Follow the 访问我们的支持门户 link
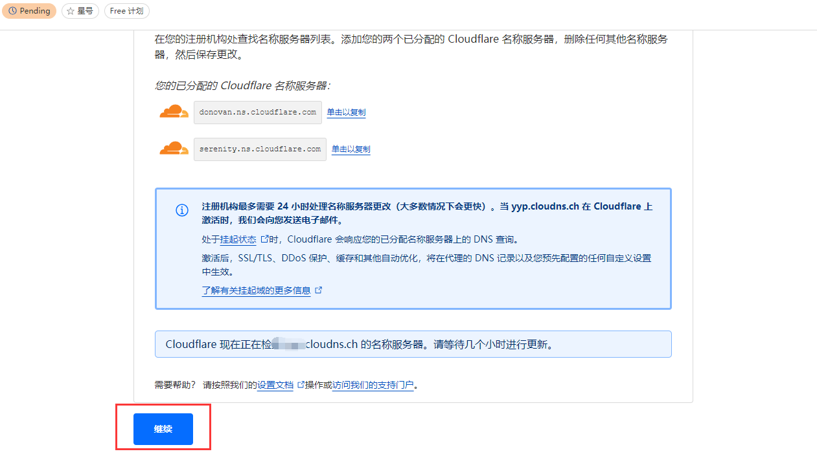The height and width of the screenshot is (467, 817). [x=373, y=385]
